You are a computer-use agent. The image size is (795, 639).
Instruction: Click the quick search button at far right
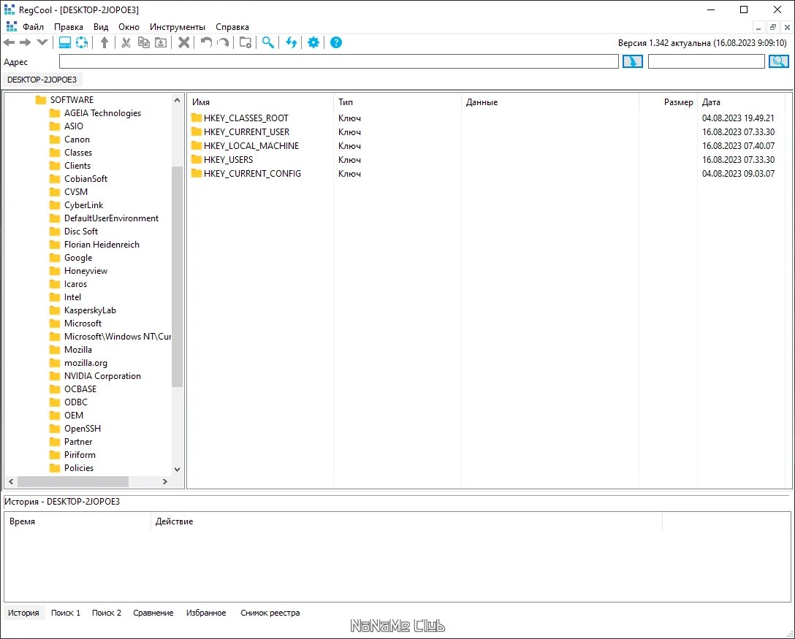[x=779, y=62]
